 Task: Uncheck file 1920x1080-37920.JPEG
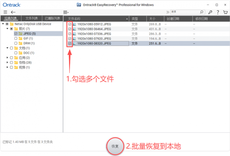[70, 39]
